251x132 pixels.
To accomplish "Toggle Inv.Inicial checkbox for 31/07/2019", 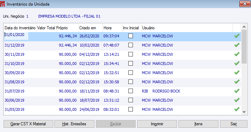I will pos(130,91).
